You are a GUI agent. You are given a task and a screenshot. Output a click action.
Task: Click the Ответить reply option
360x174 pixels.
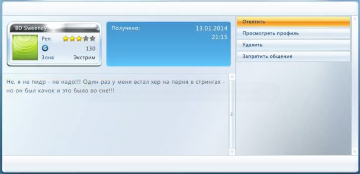[293, 22]
